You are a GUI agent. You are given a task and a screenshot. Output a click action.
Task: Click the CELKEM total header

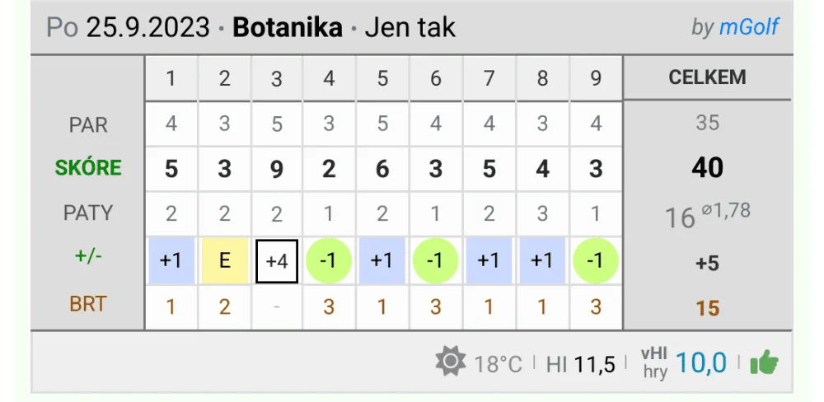click(x=707, y=77)
